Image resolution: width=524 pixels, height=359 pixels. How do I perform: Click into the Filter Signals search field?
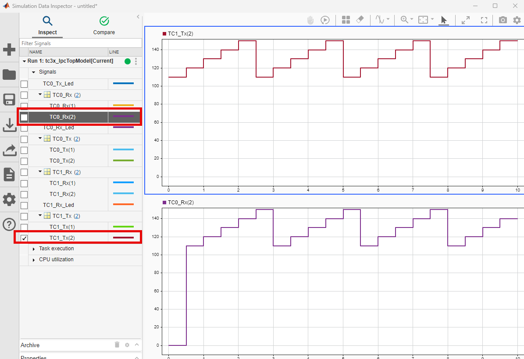tap(81, 43)
